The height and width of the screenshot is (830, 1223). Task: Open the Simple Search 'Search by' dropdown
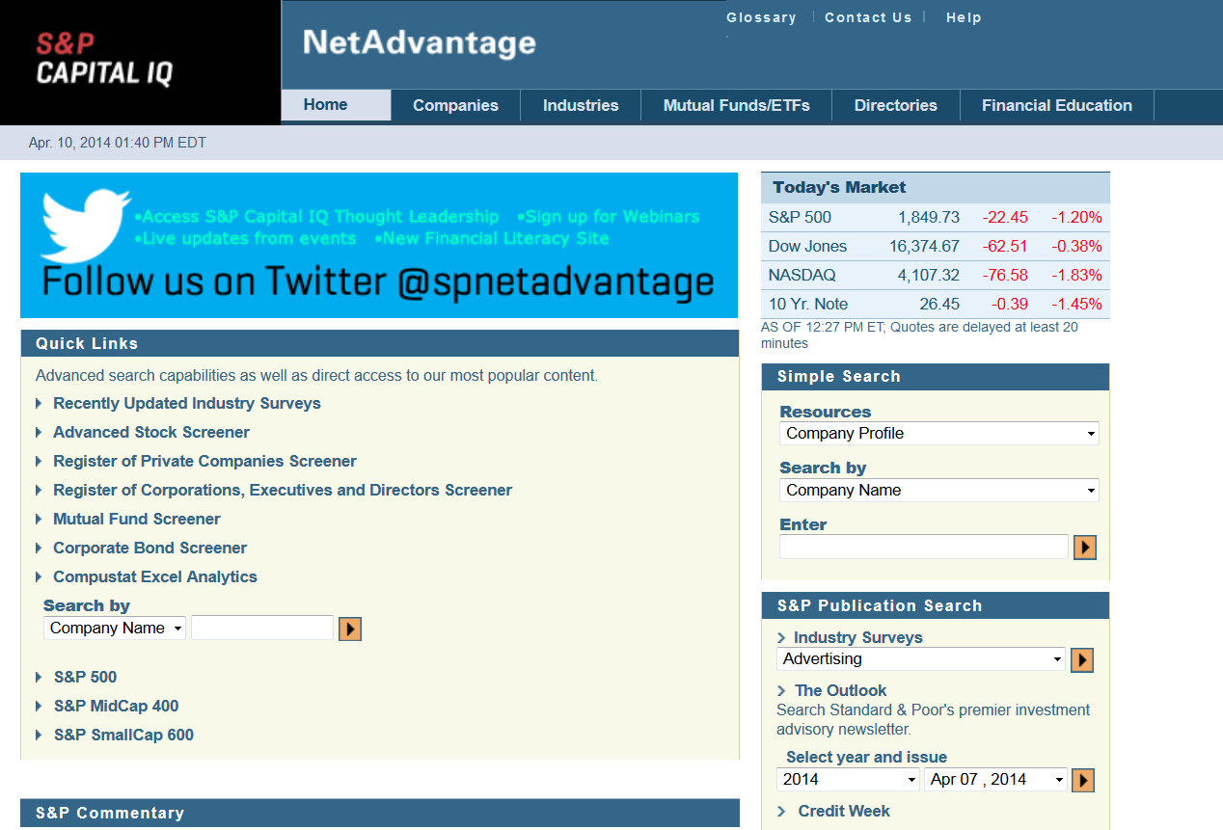click(938, 491)
